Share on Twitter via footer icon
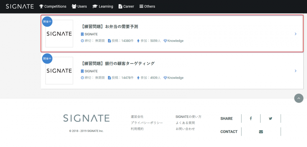This screenshot has width=307, height=147. 271,118
